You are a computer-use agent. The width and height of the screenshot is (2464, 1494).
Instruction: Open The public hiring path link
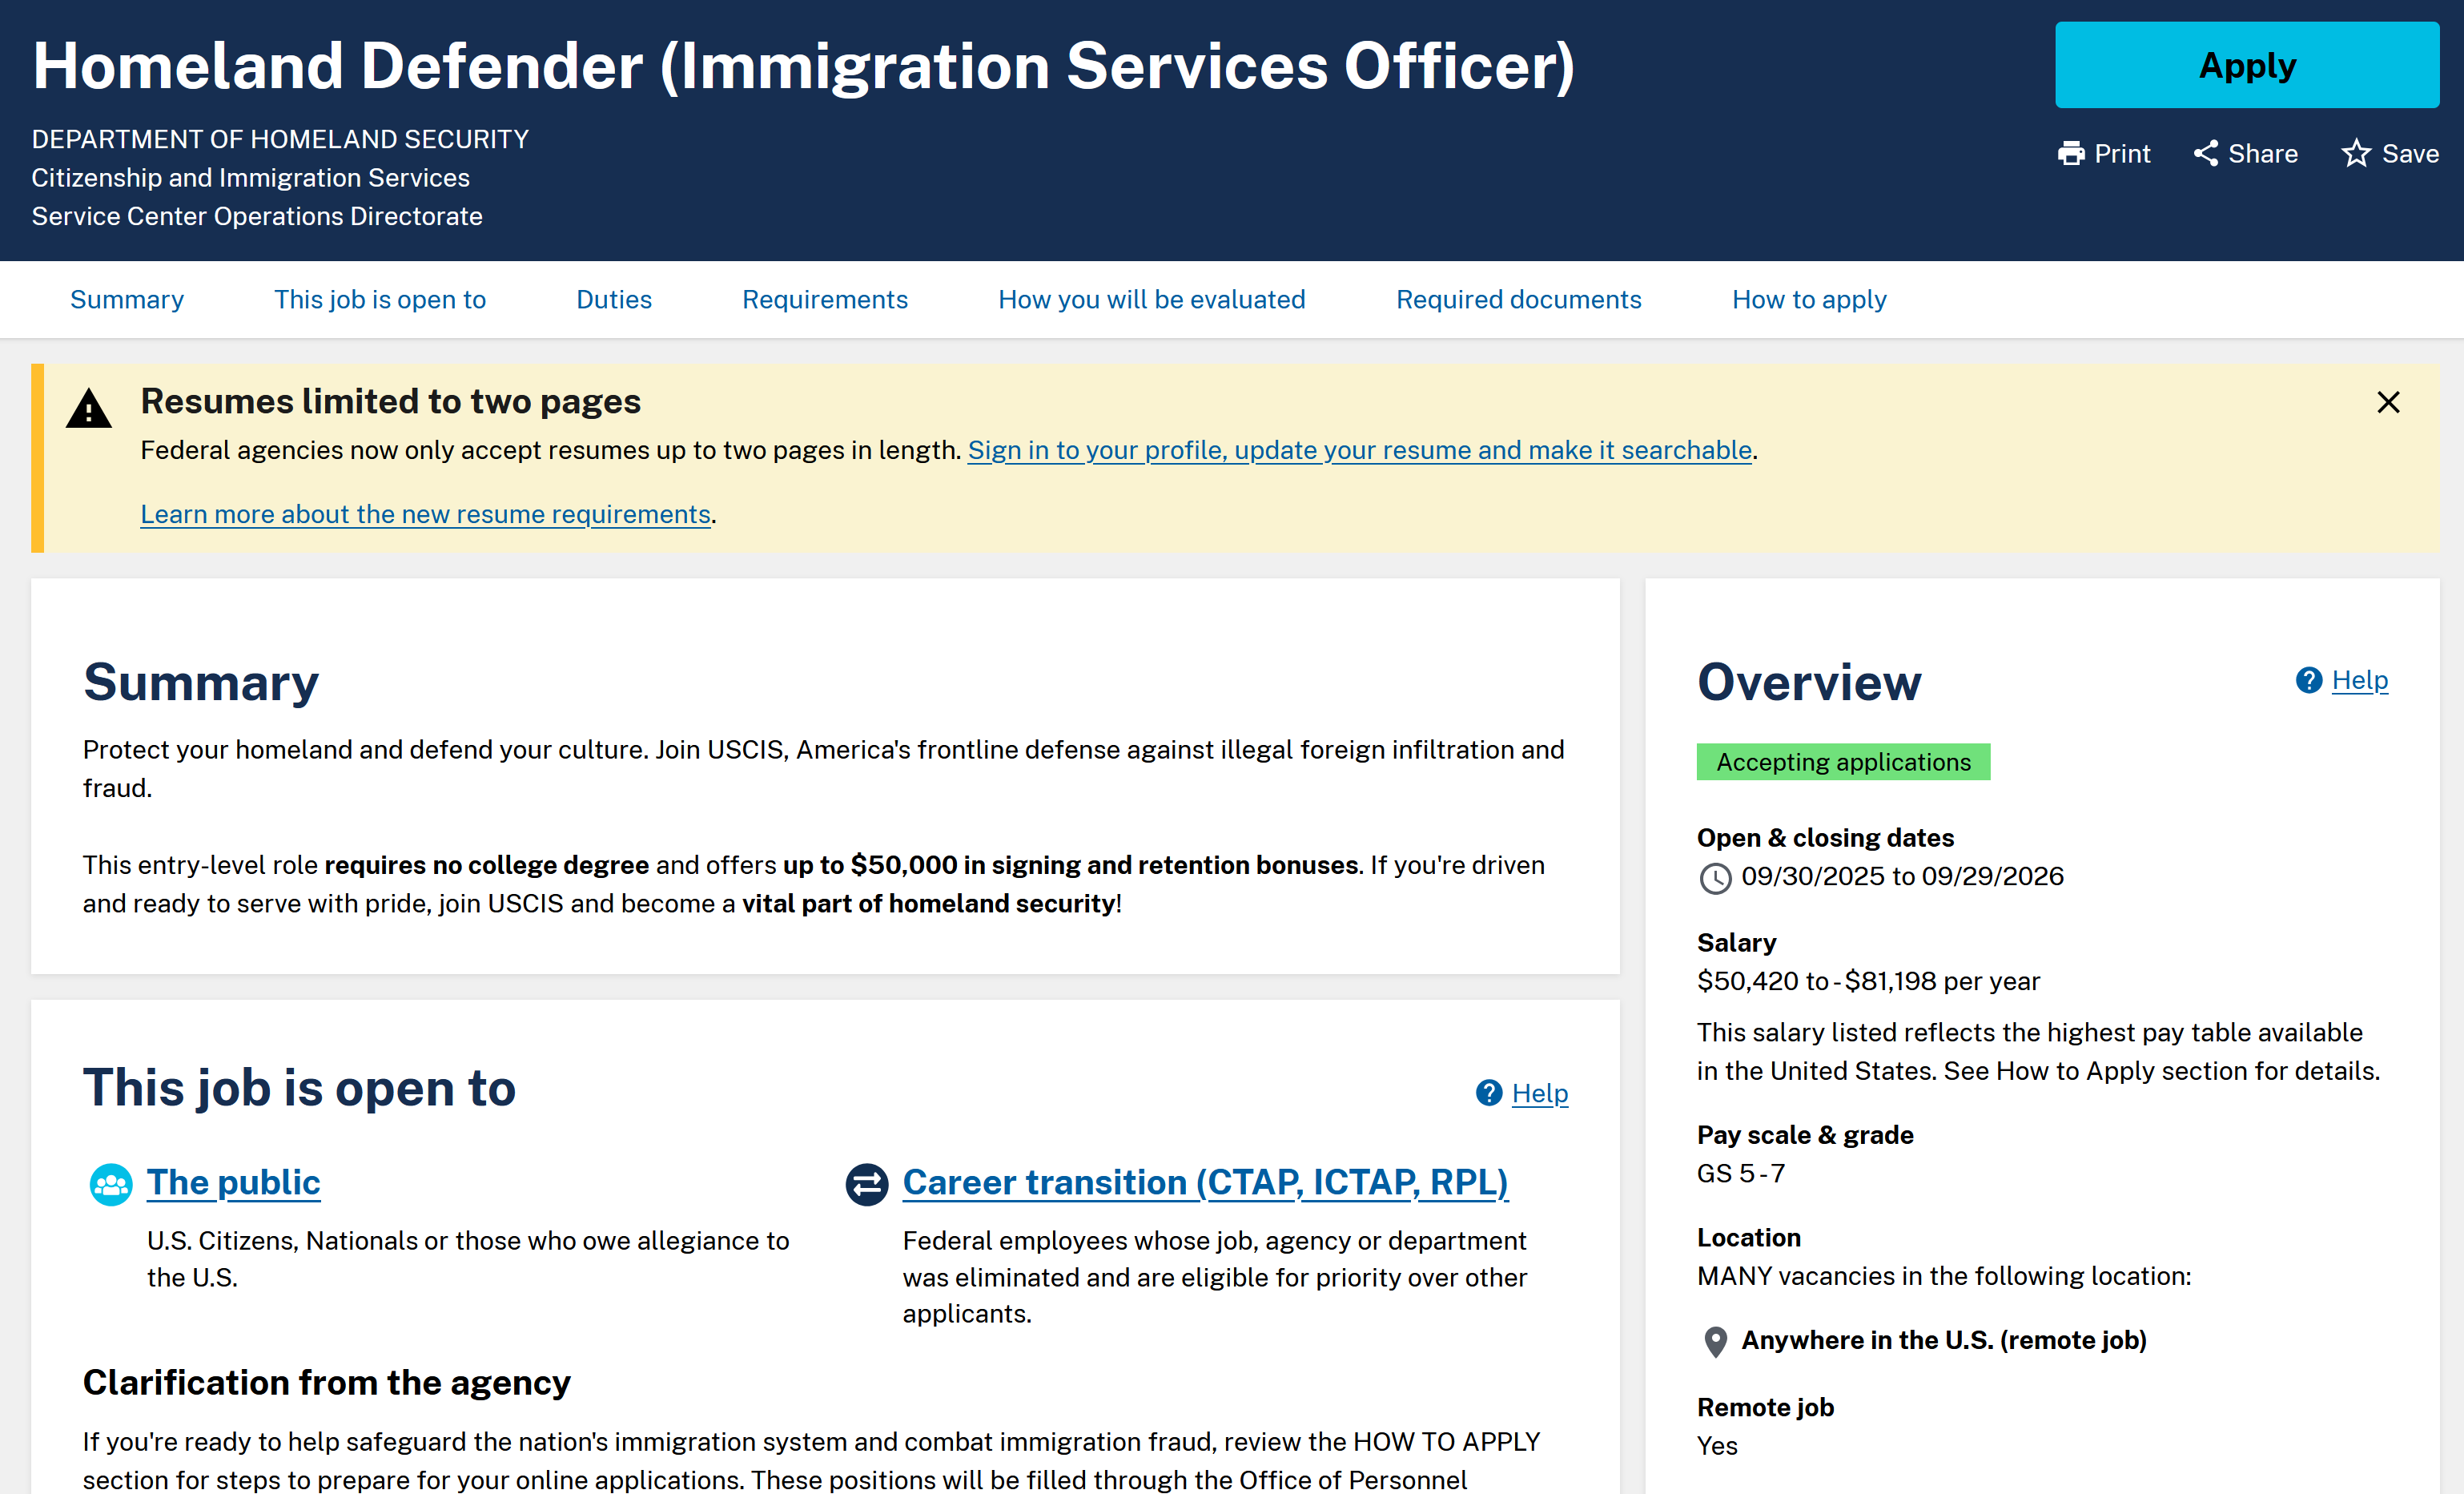click(233, 1182)
